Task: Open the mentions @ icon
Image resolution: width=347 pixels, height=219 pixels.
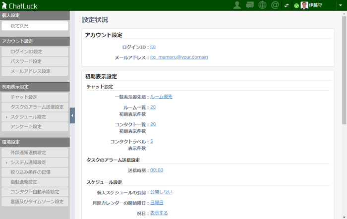Action: tap(276, 5)
